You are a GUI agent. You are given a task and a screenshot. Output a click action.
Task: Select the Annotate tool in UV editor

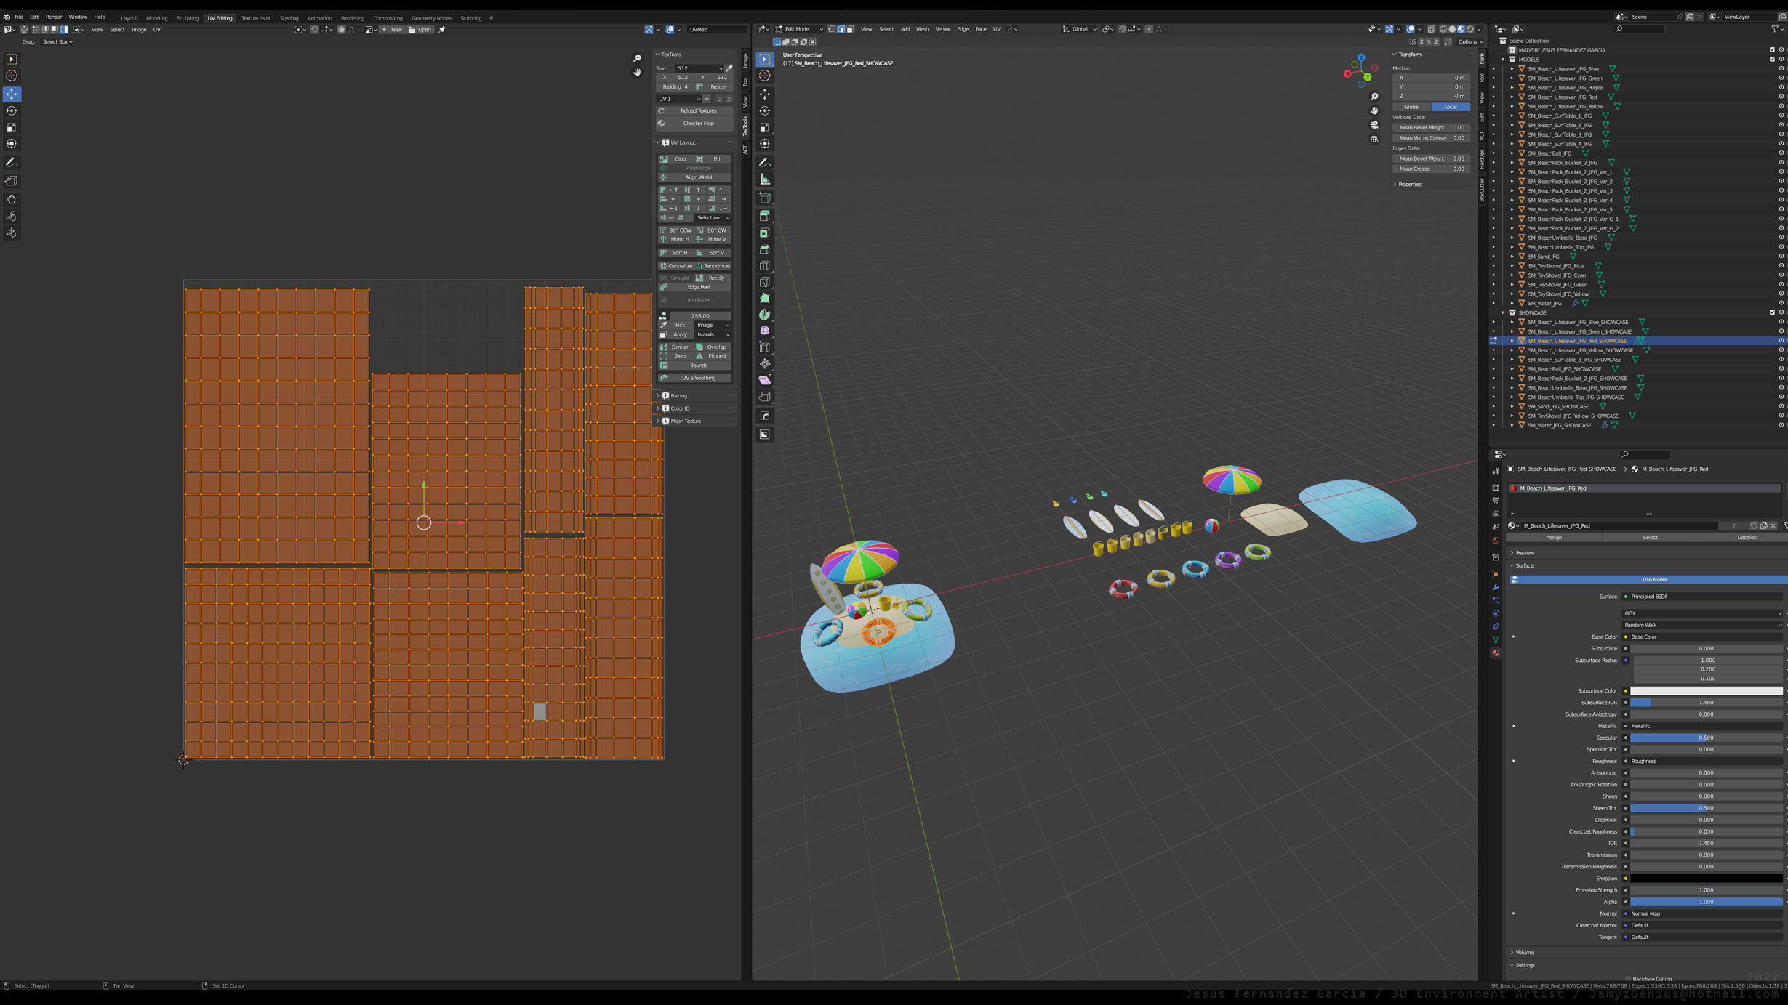(x=12, y=163)
